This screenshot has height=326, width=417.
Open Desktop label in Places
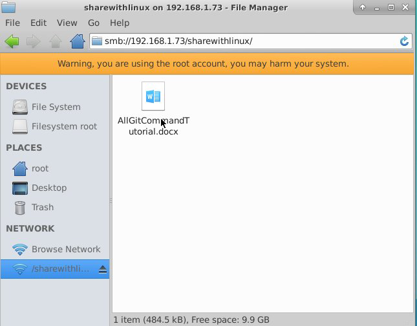pos(49,188)
